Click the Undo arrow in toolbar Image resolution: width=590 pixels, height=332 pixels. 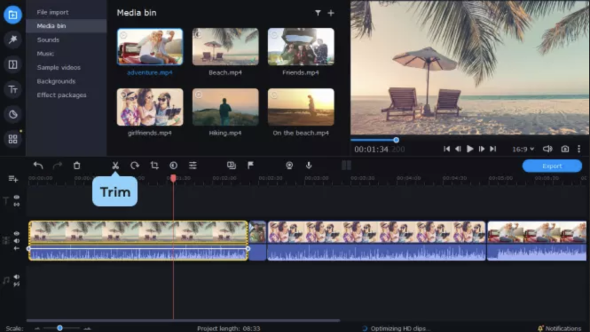(38, 165)
